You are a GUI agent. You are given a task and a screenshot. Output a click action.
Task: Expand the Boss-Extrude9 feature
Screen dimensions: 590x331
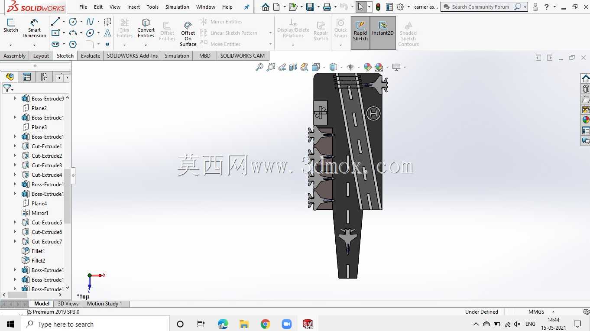pyautogui.click(x=15, y=98)
